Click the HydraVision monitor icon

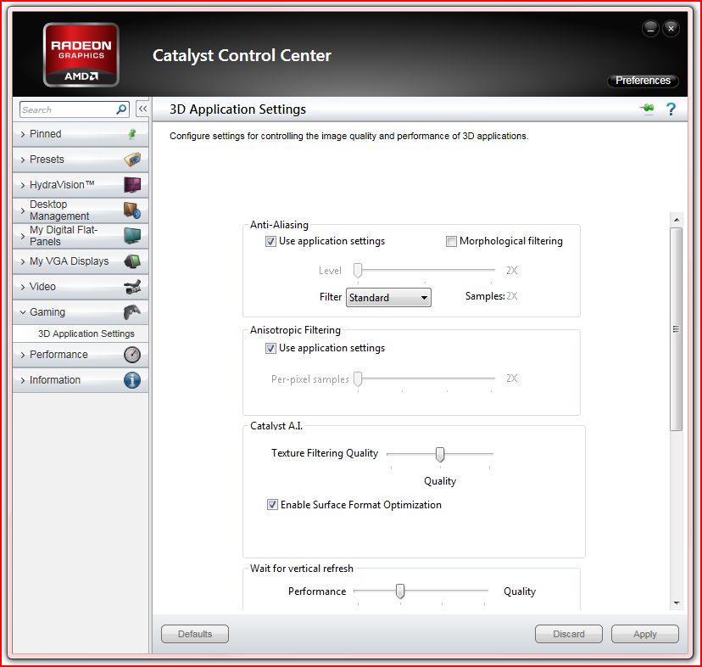click(132, 185)
